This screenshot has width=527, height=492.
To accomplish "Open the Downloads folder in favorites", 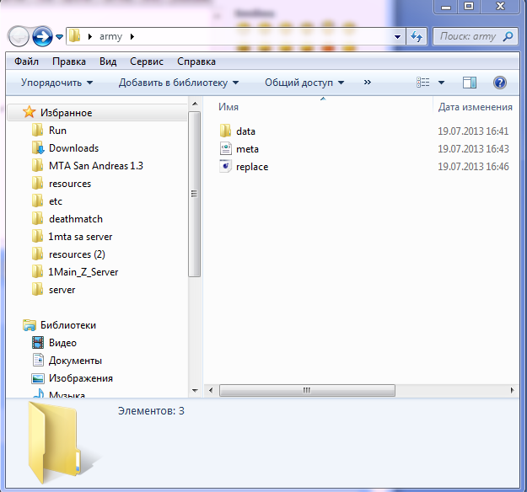I will [73, 148].
